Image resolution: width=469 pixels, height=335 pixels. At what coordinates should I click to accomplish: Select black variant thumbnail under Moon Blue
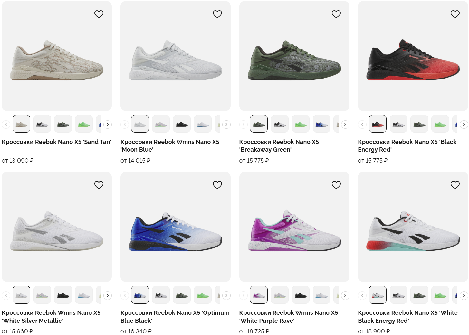click(182, 124)
